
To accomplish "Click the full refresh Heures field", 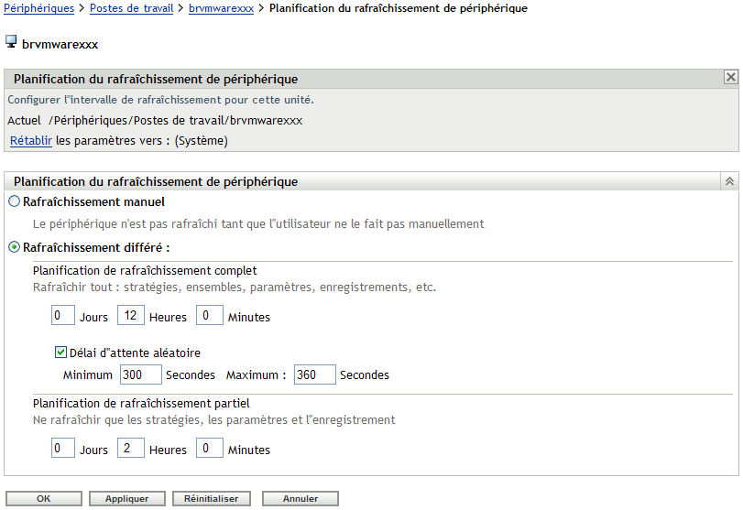I will coord(132,316).
